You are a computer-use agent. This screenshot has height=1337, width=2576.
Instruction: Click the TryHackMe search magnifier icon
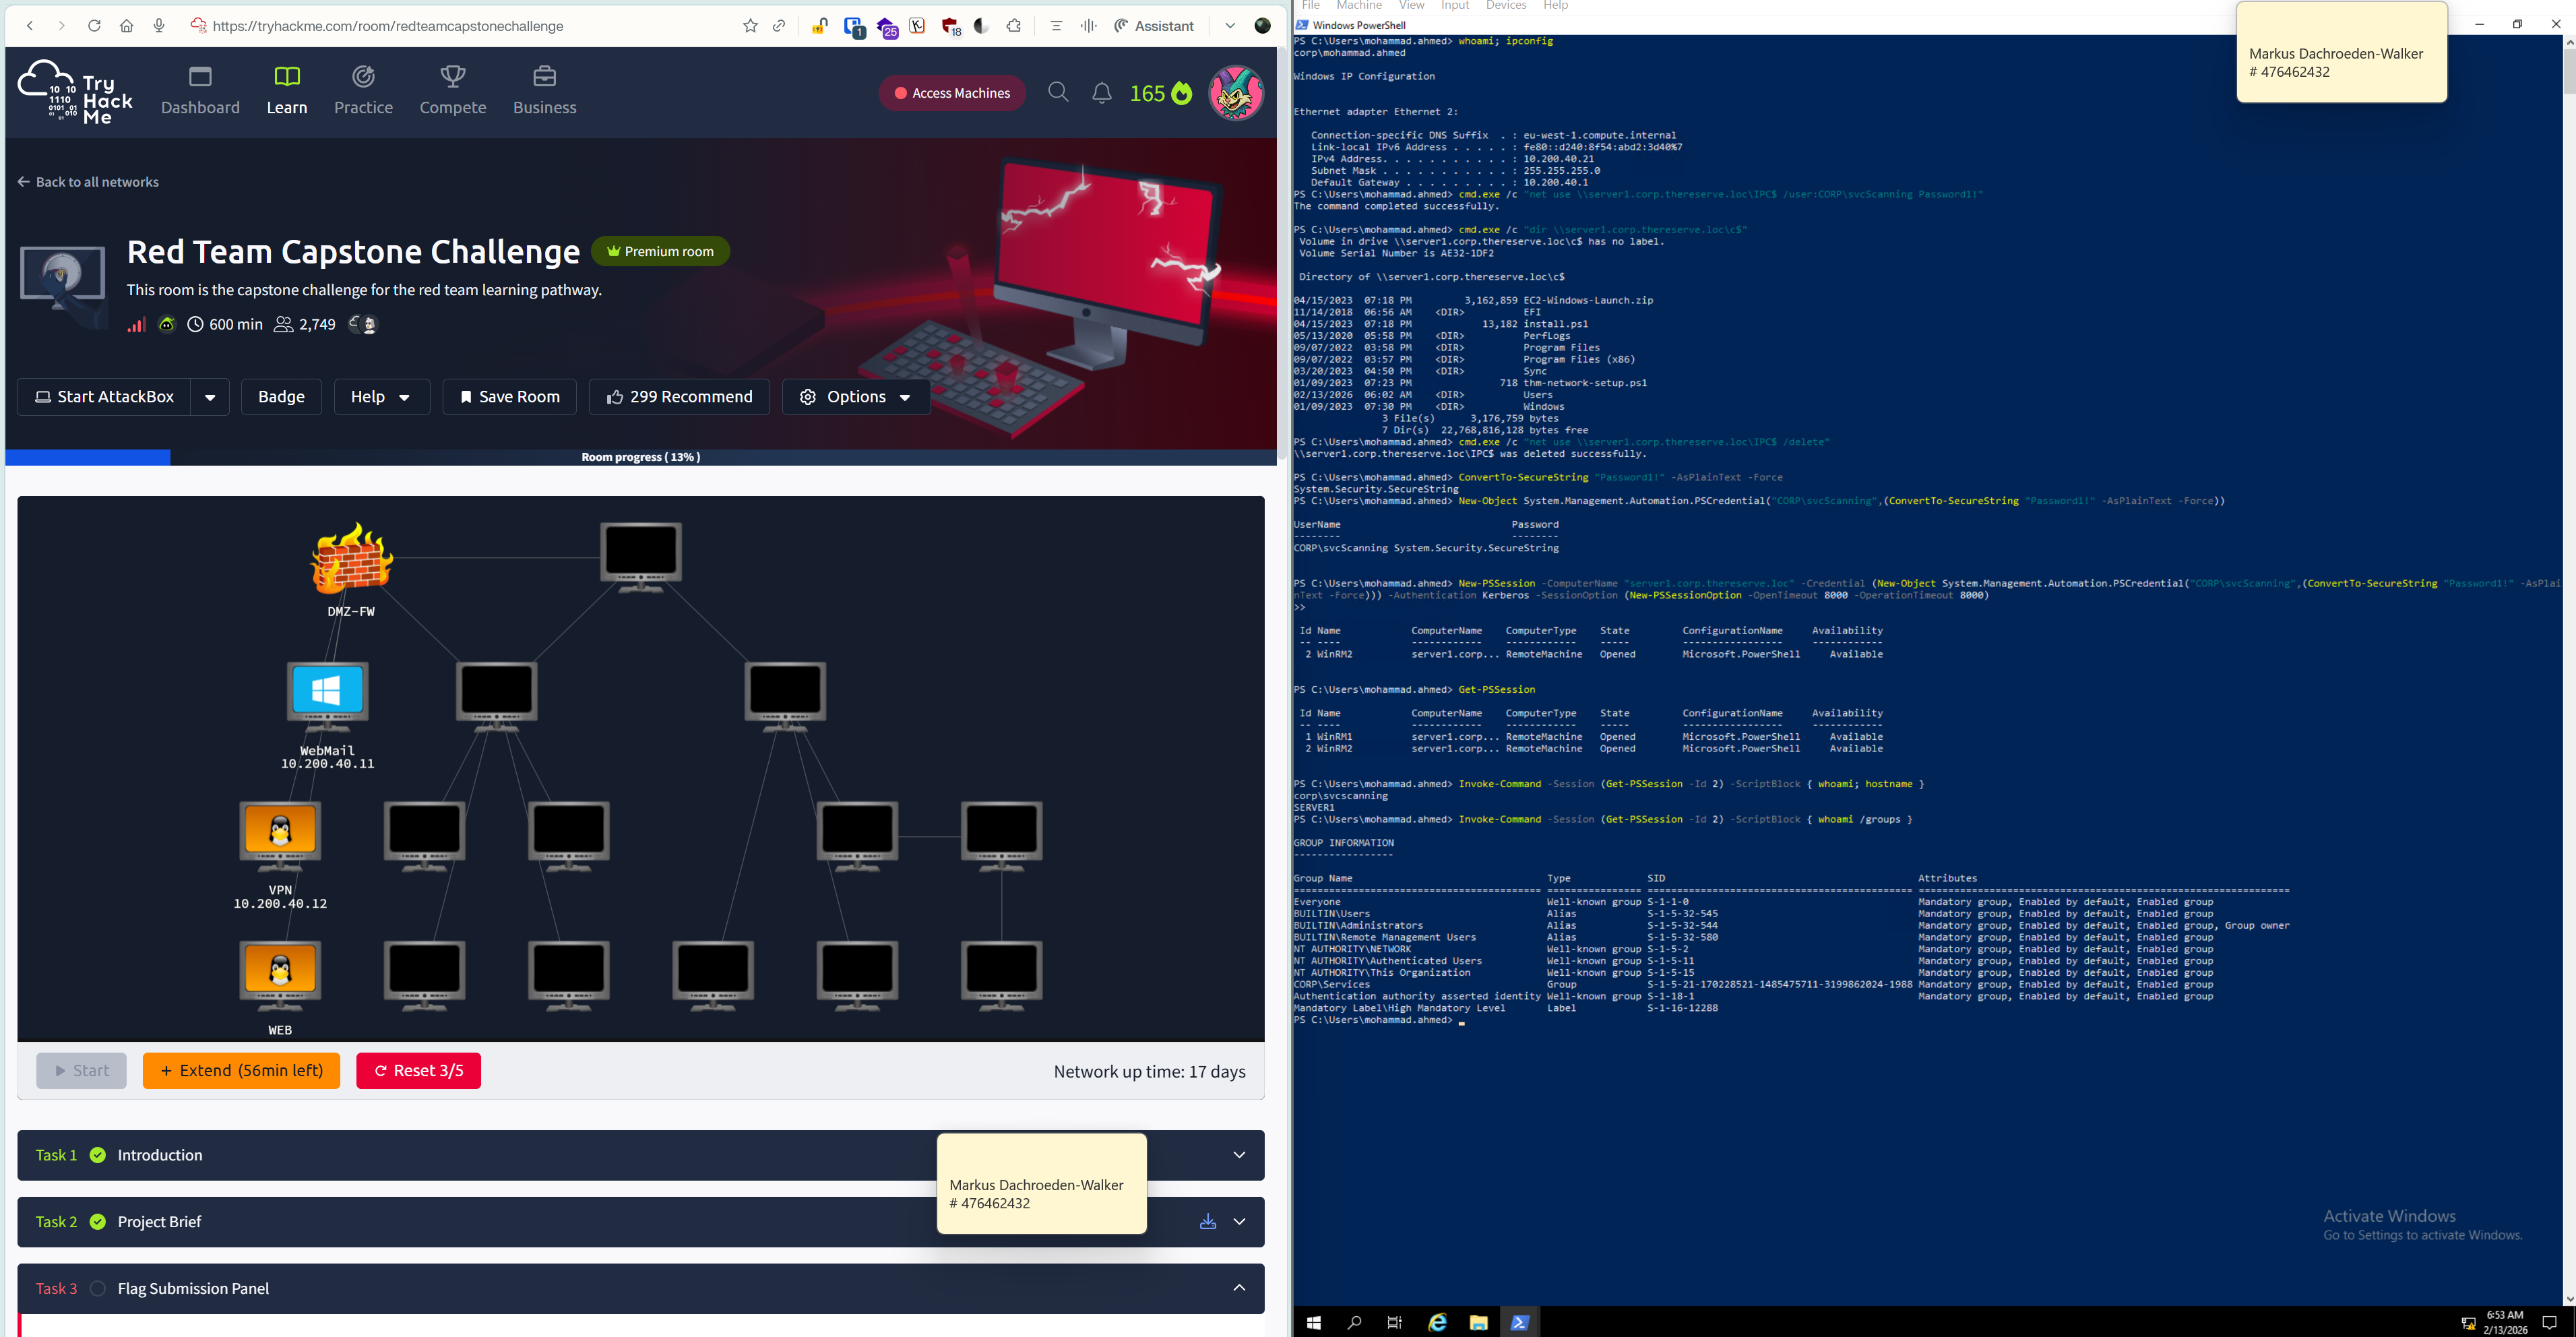click(1058, 93)
